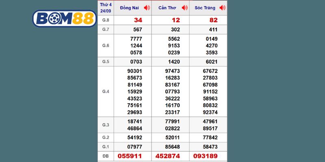This screenshot has height=162, width=325.
Task: Click G.3 value 18741
Action: point(135,122)
